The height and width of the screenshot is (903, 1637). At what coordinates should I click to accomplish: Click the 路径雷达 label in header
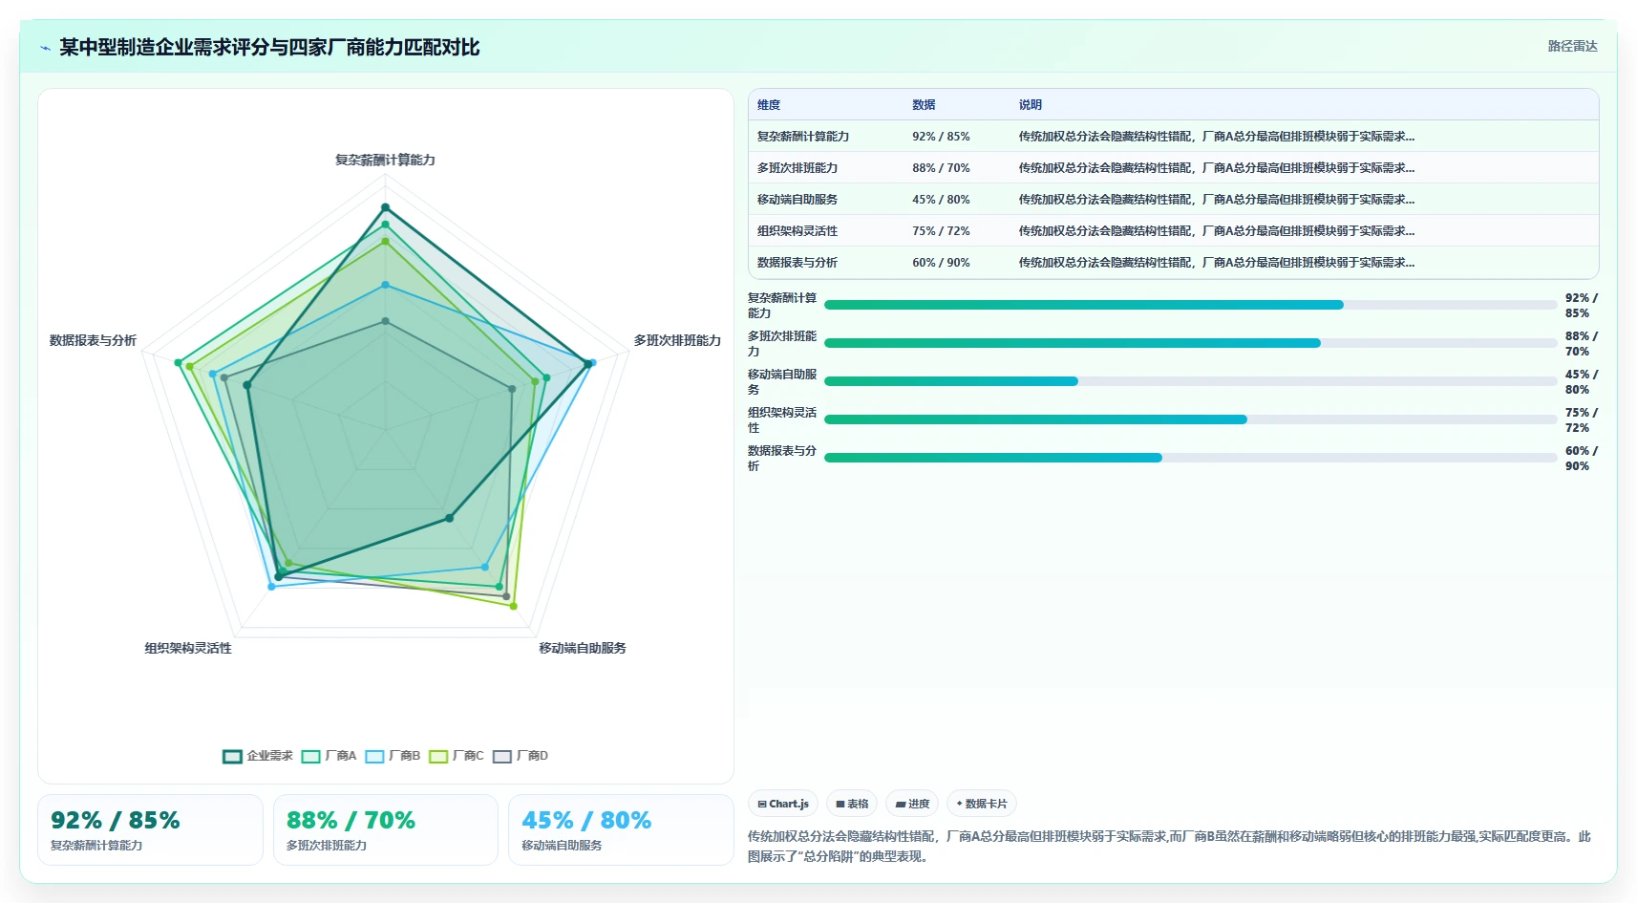point(1572,46)
